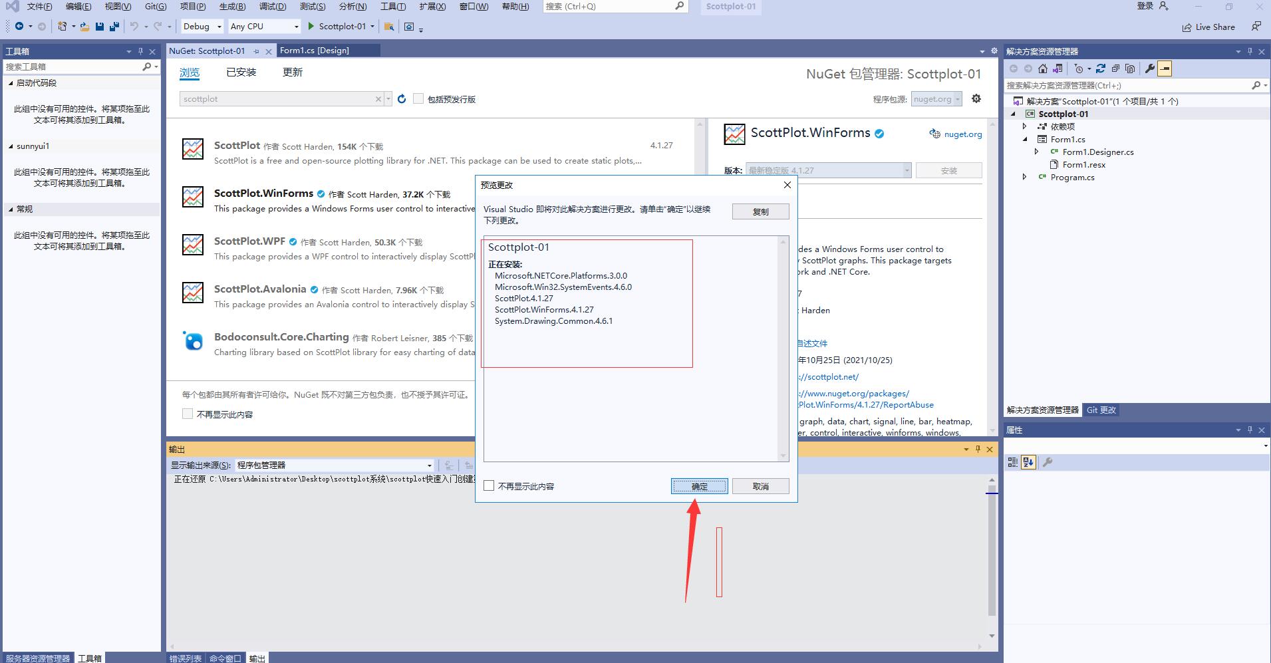Click the Find in Files toolbar icon
Viewport: 1271px width, 663px height.
389,27
